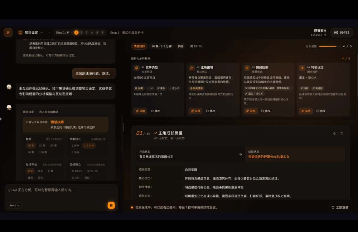The width and height of the screenshot is (358, 232).
Task: Click the 抖音 chip in header
Action: [181, 46]
